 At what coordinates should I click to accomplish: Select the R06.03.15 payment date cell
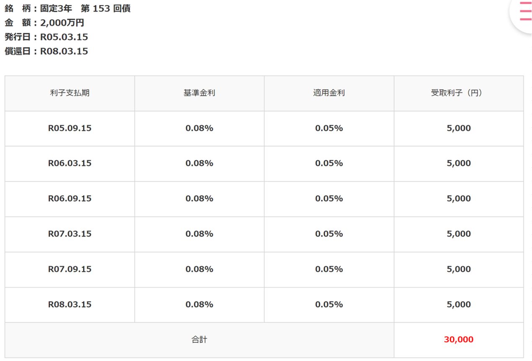coord(70,164)
